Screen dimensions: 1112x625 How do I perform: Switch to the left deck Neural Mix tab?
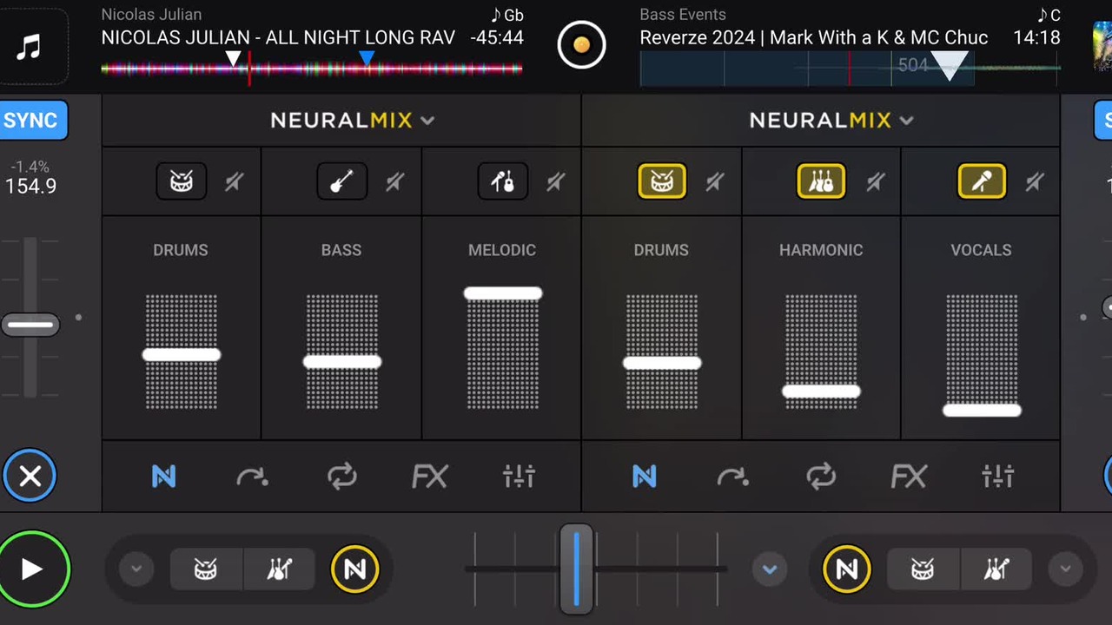(x=163, y=477)
